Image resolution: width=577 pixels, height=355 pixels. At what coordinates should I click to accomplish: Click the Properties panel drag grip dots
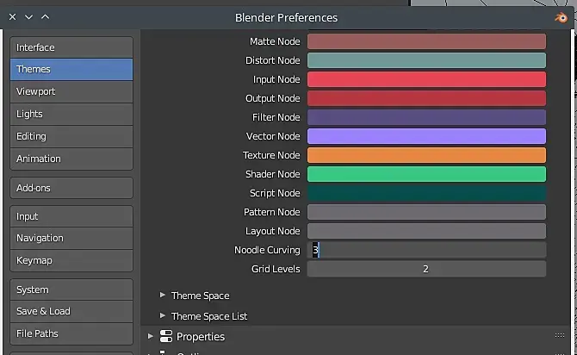[561, 336]
